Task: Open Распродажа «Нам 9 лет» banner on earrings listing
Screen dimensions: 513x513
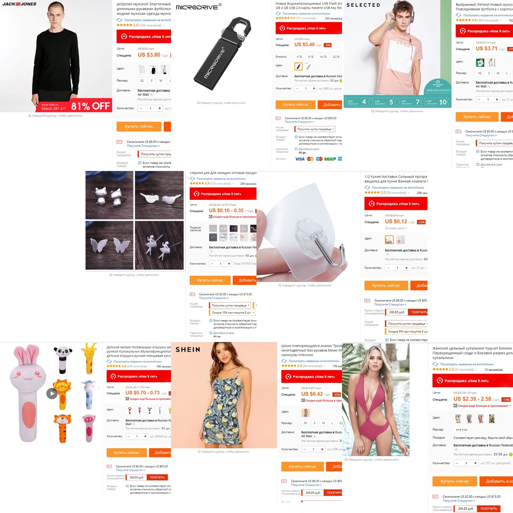Action: [x=223, y=194]
